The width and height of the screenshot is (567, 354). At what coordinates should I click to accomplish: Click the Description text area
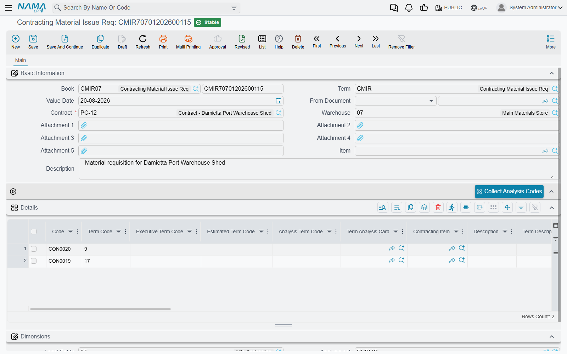(x=319, y=169)
